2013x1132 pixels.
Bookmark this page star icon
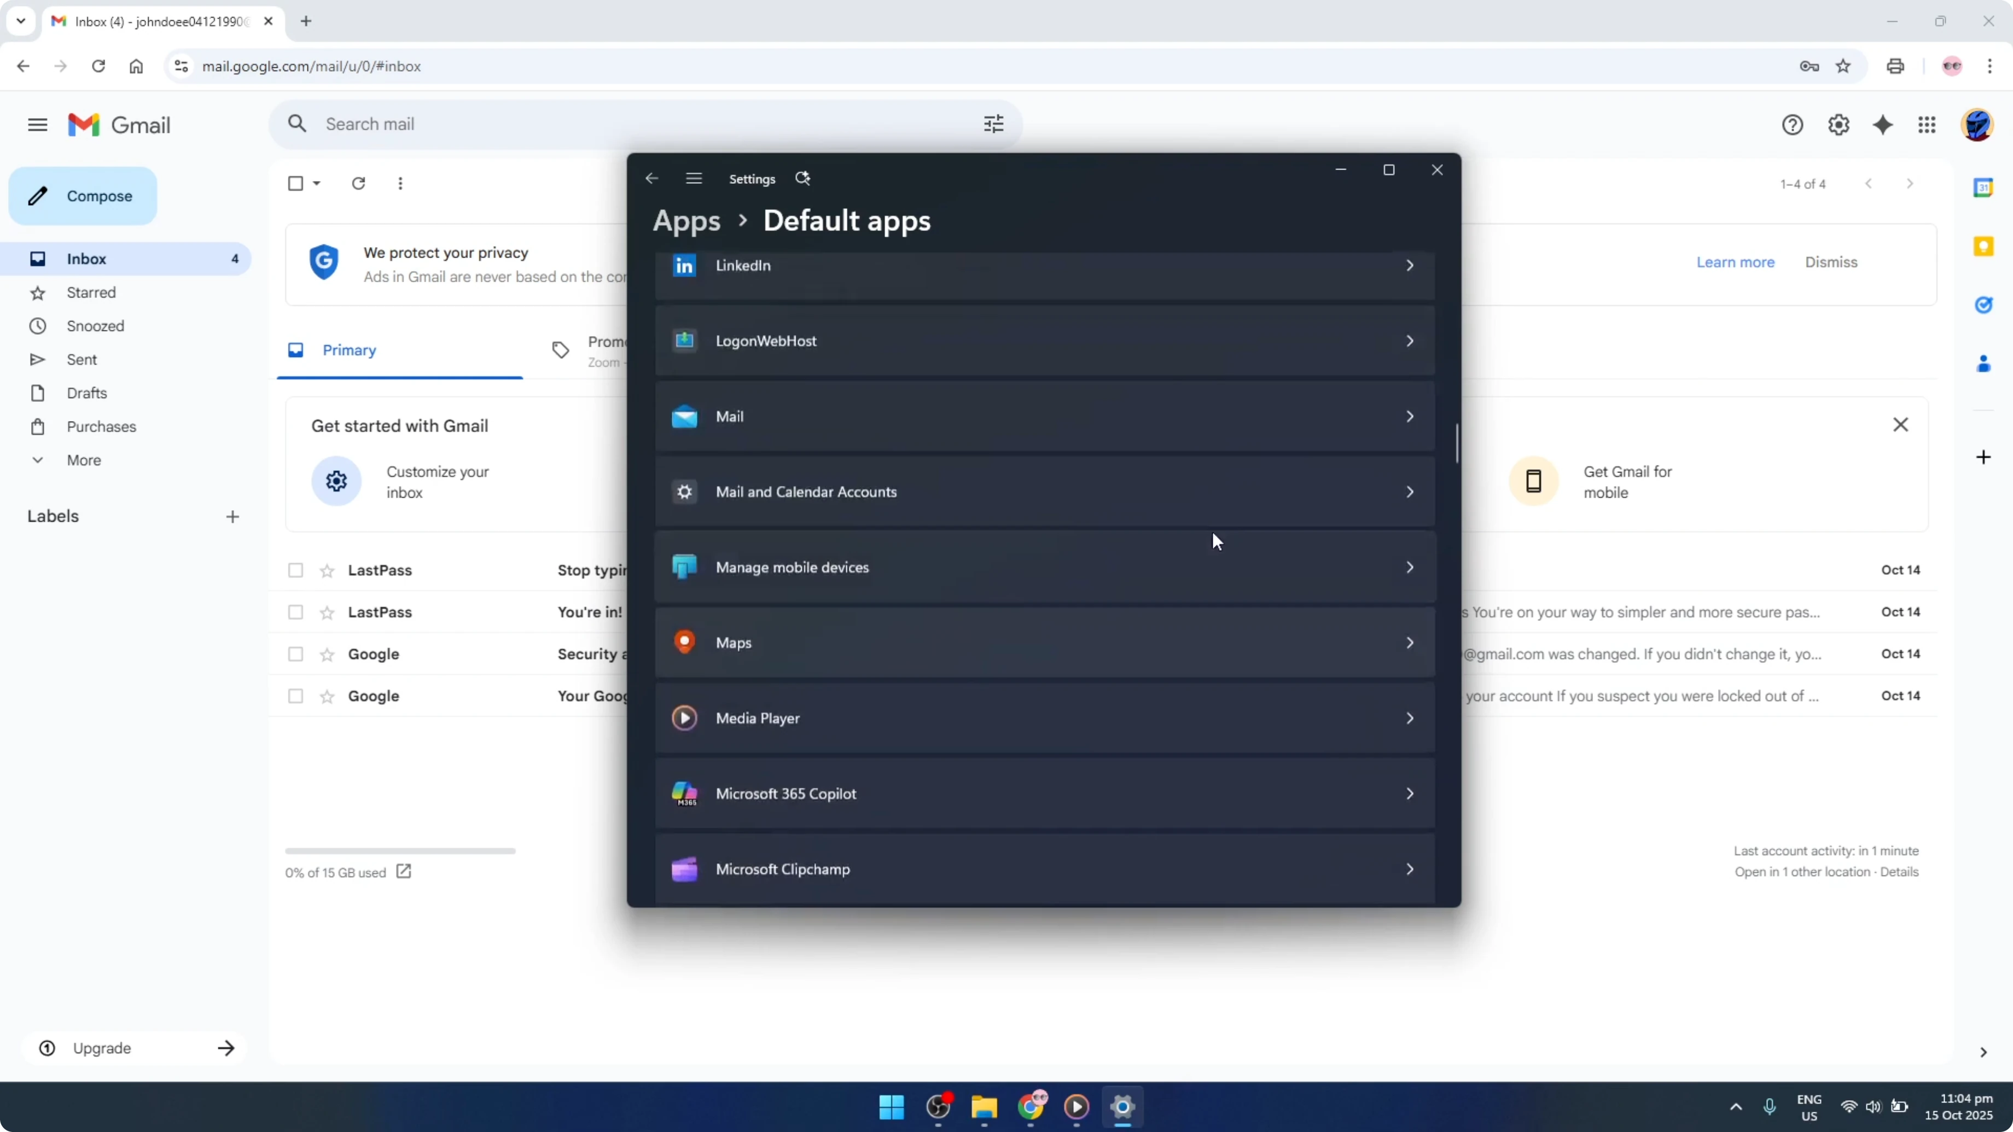(1843, 66)
